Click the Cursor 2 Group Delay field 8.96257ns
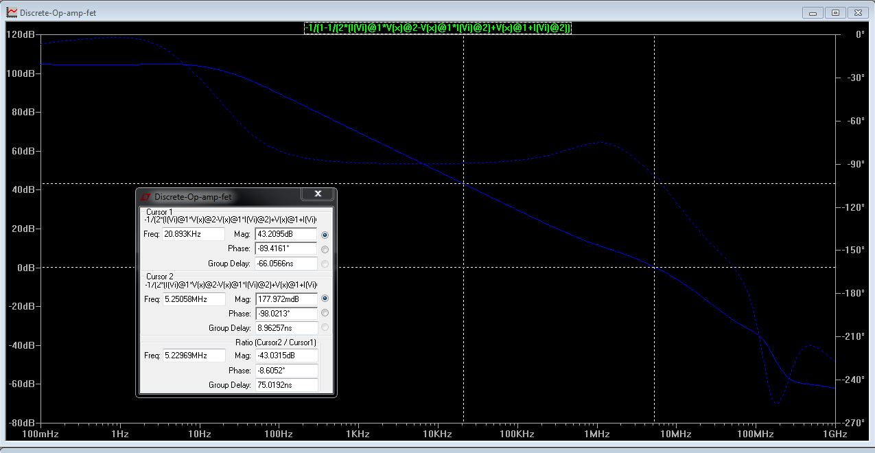 [285, 328]
